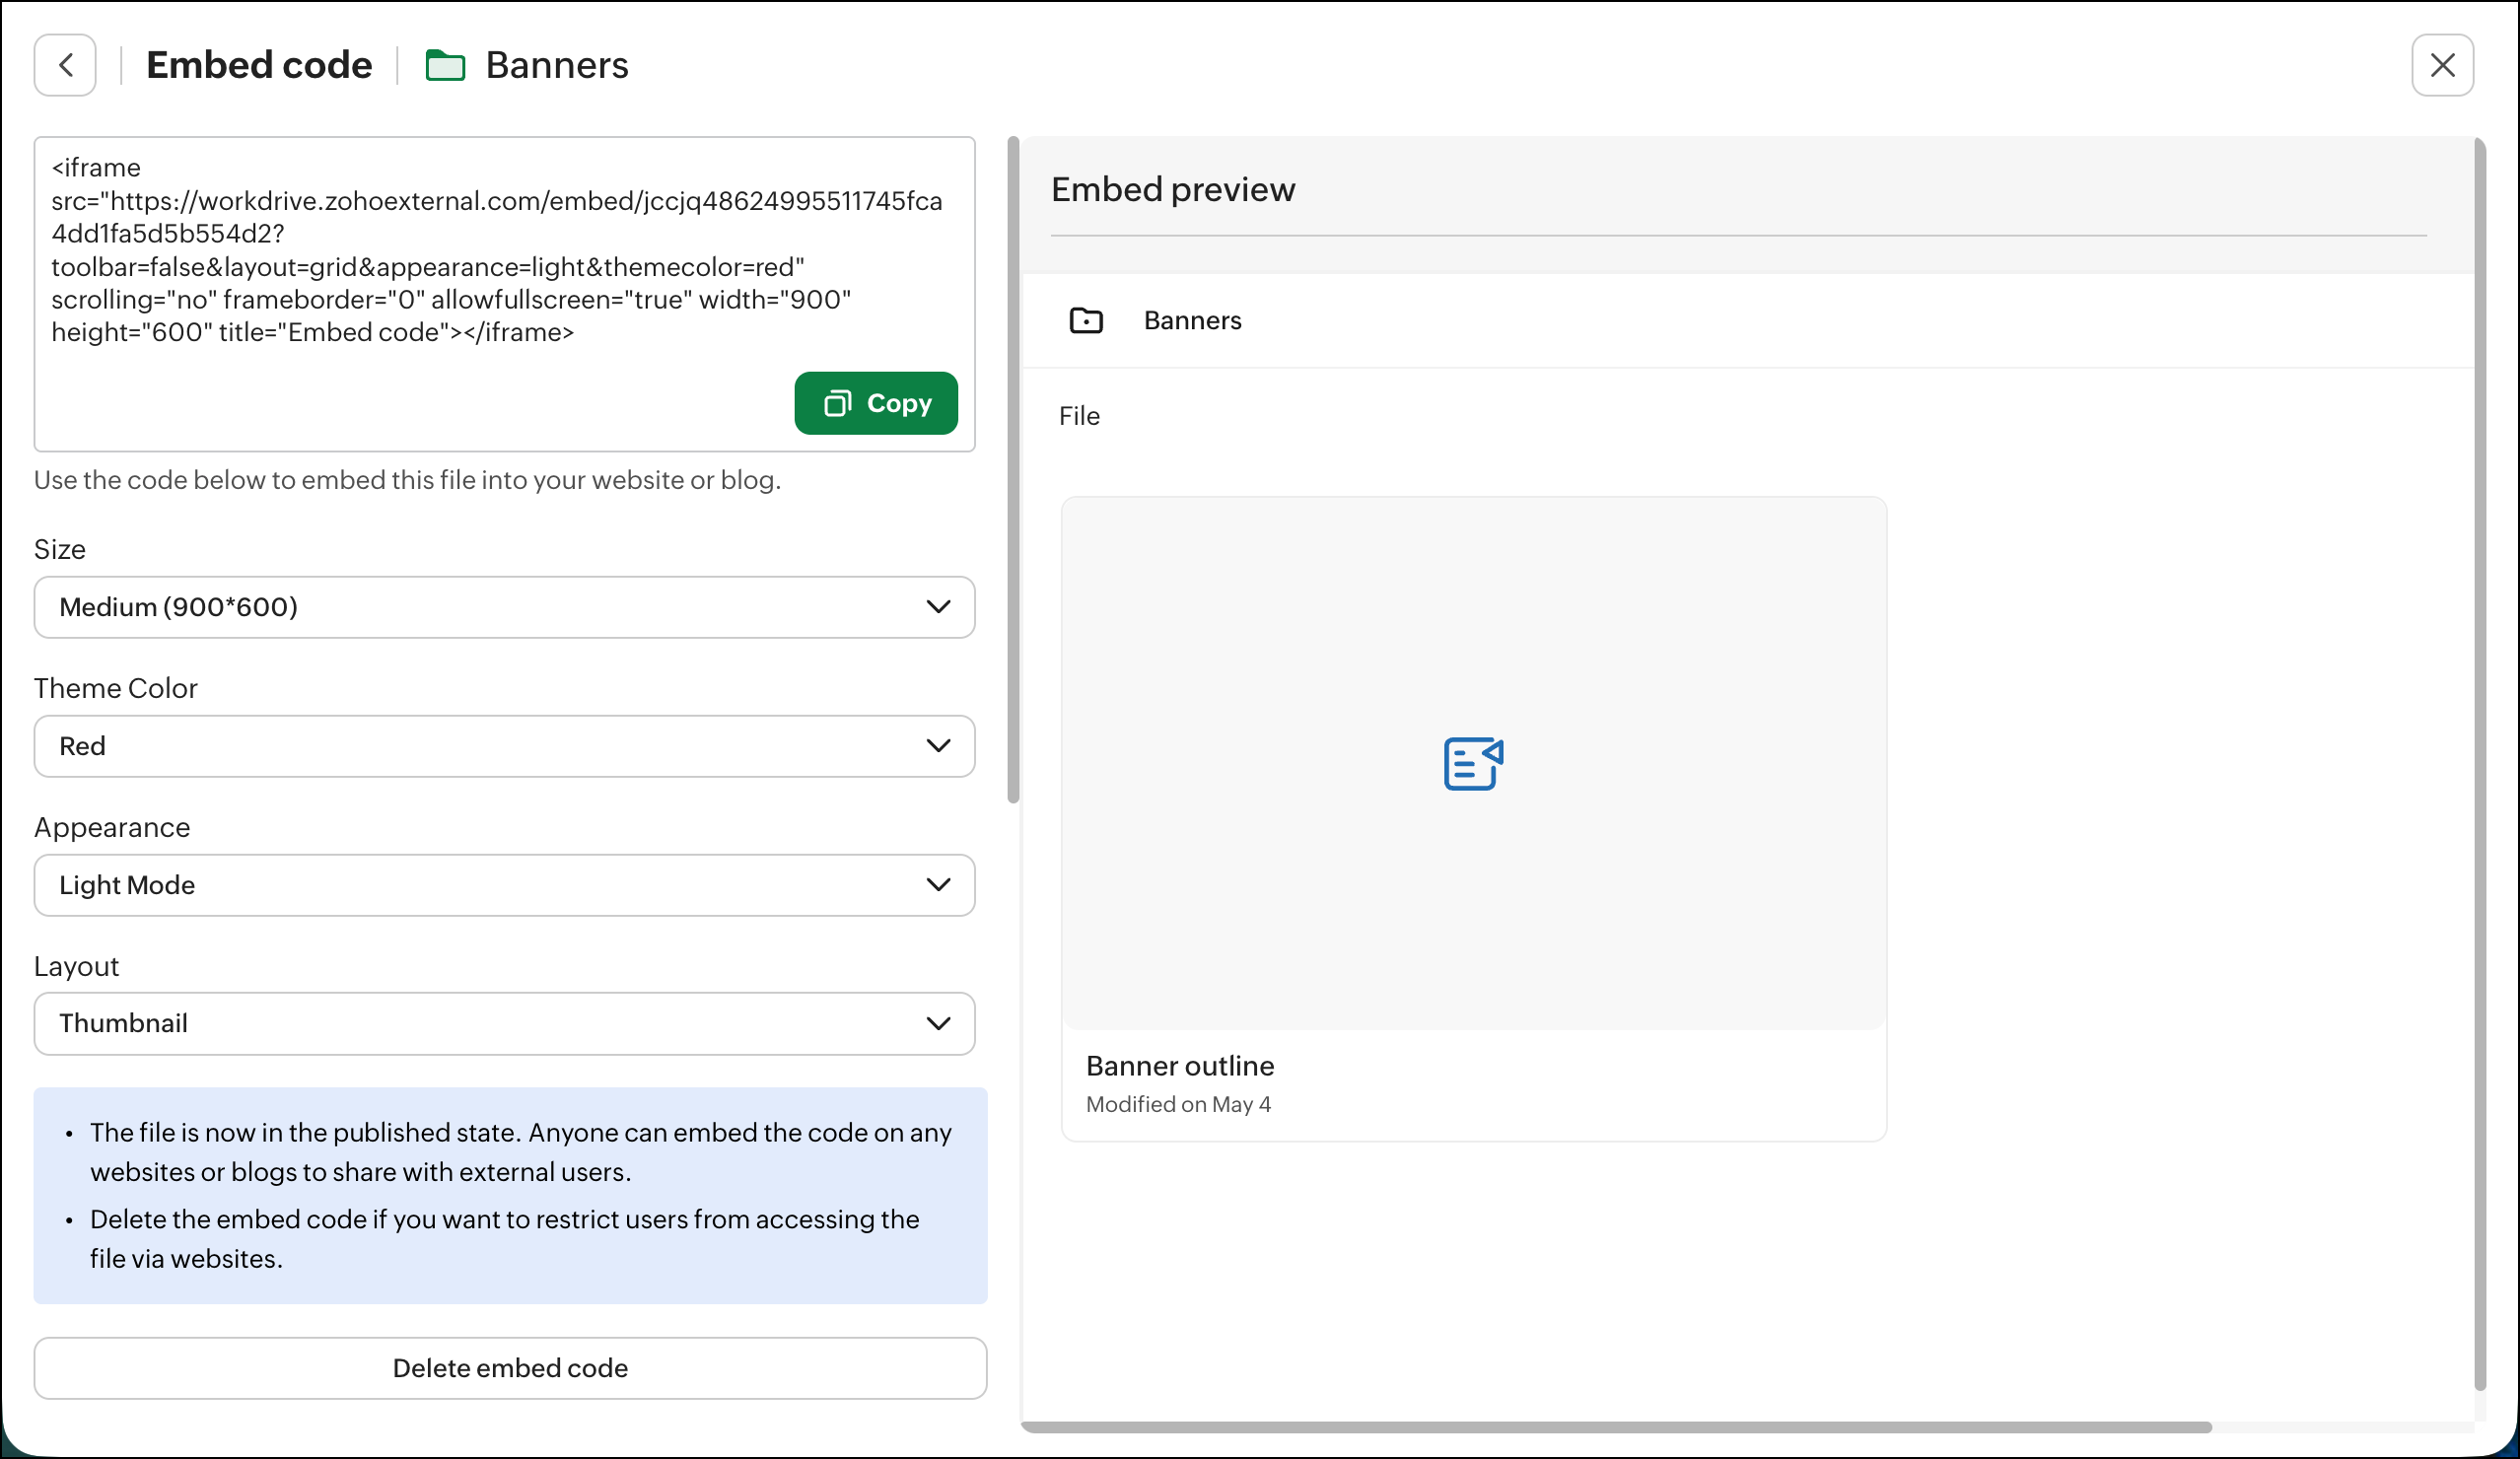2520x1459 pixels.
Task: Open the Size dropdown showing Medium (900*600)
Action: point(504,607)
